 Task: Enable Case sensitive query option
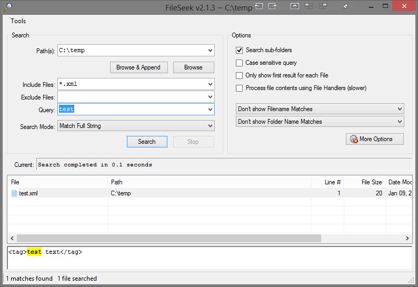coord(240,63)
